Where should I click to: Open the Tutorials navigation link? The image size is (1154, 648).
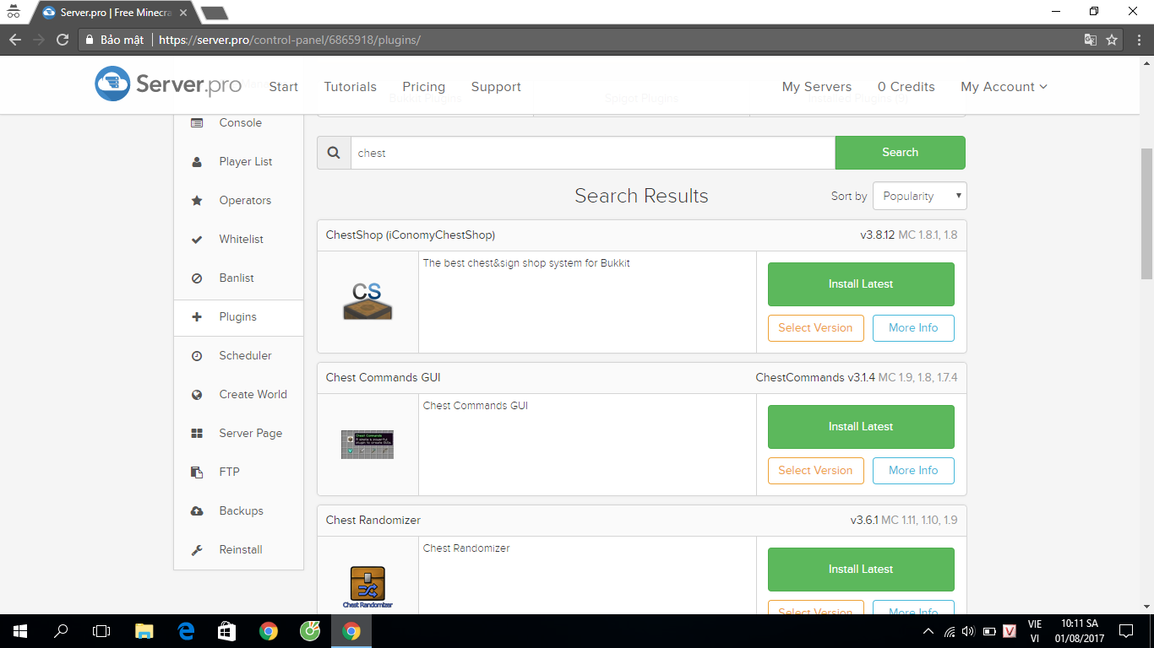(351, 87)
